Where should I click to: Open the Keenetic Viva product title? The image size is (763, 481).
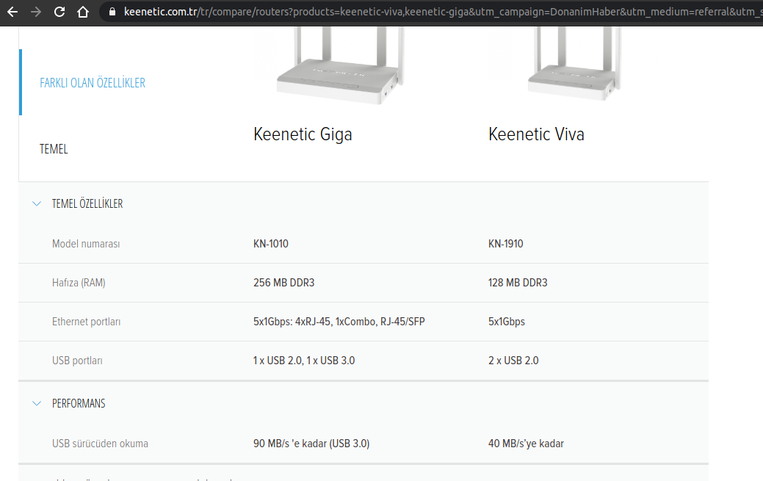point(536,134)
